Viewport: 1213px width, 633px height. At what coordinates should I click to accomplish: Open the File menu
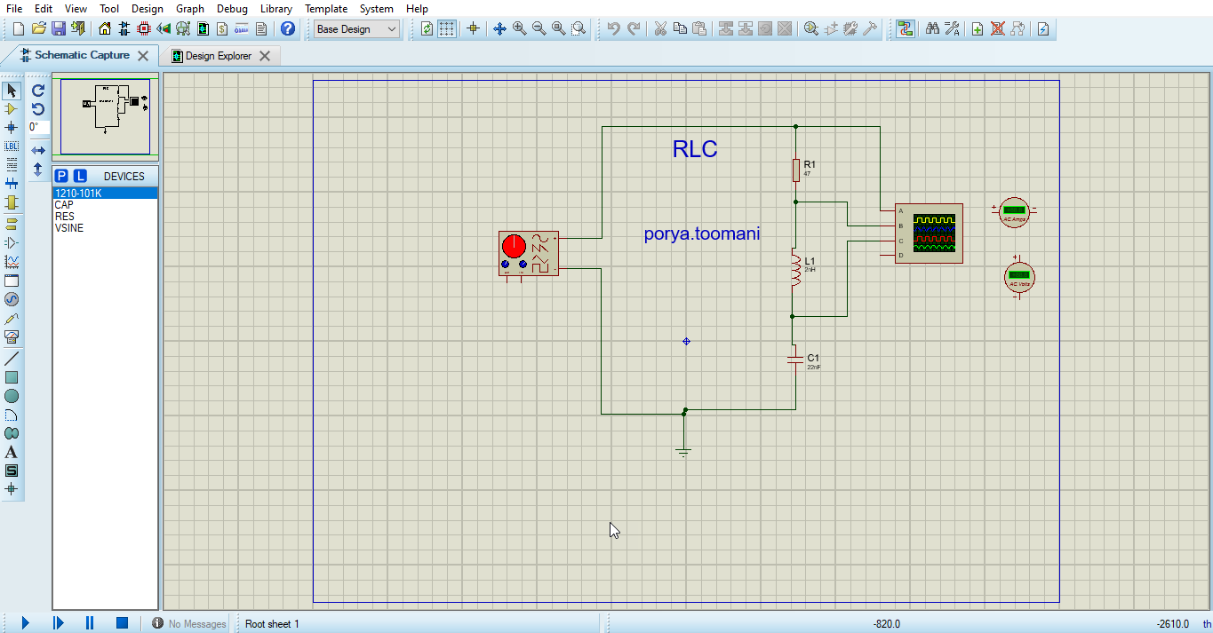[14, 8]
